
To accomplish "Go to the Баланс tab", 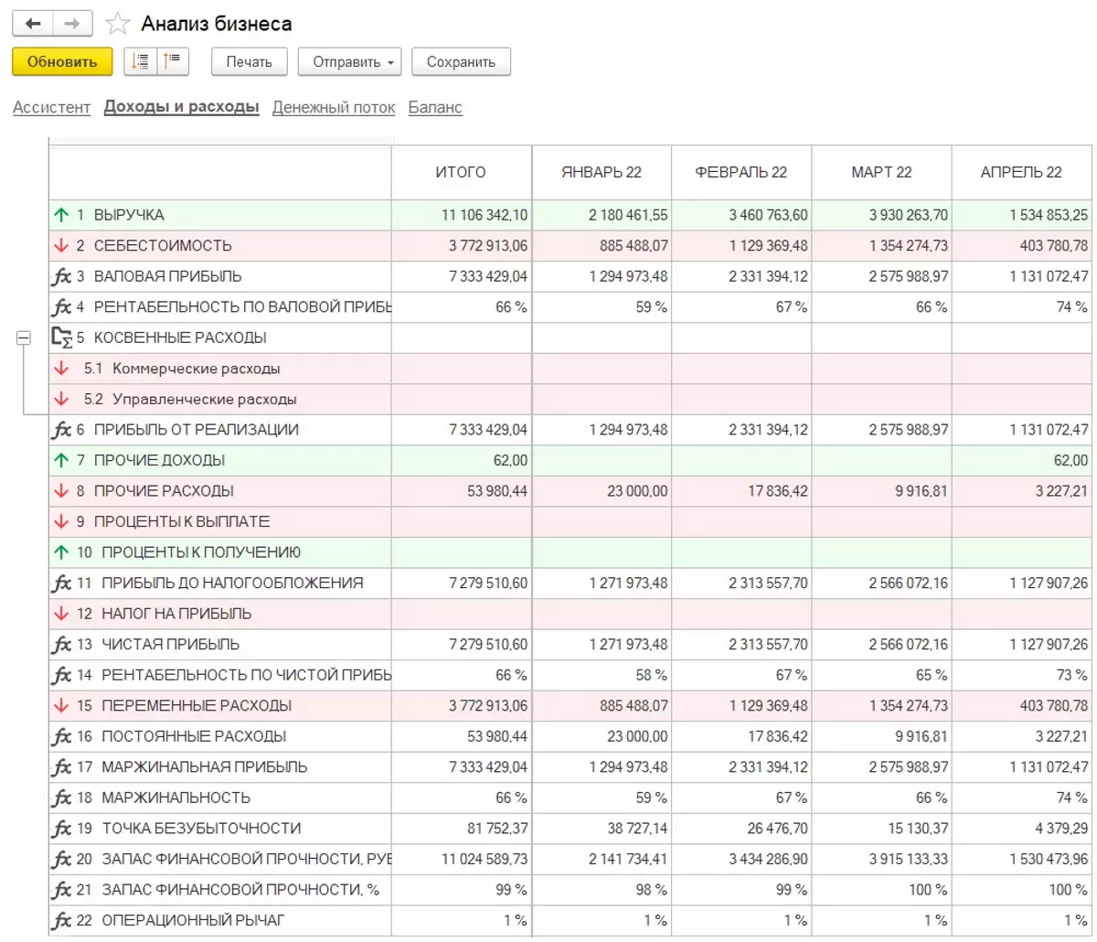I will 435,107.
